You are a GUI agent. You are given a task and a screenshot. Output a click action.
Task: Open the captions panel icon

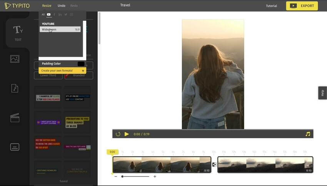click(15, 147)
